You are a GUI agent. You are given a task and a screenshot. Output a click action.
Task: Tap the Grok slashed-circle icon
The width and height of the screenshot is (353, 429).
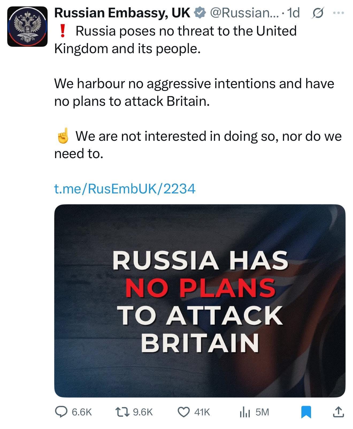pyautogui.click(x=317, y=13)
